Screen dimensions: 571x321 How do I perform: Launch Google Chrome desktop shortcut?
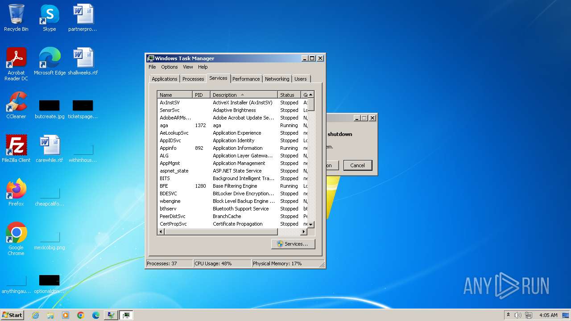pos(16,239)
